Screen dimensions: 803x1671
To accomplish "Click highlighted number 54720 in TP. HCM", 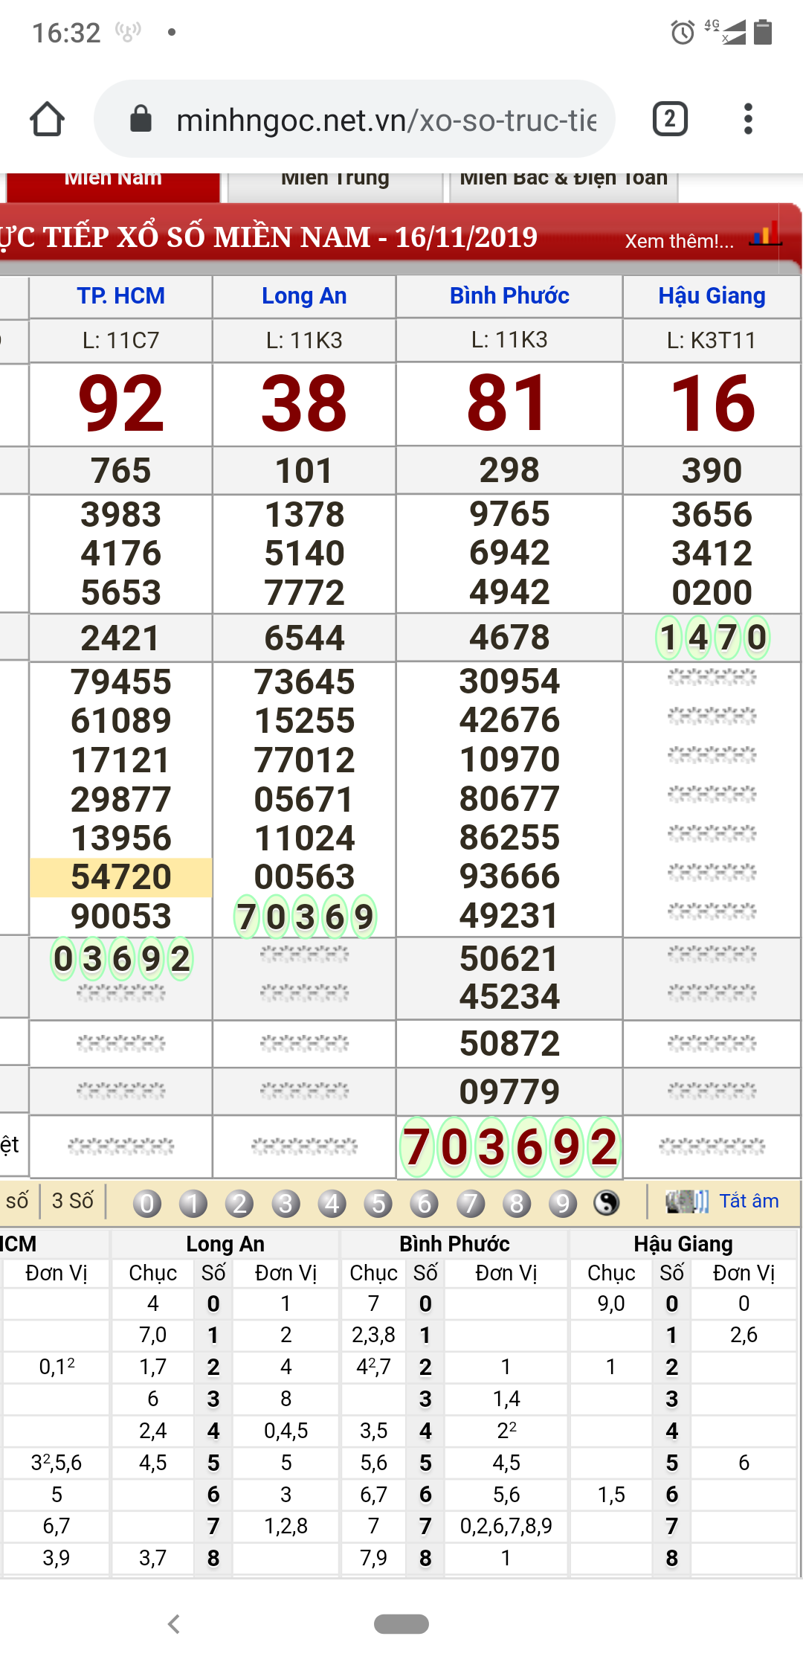I will [x=121, y=877].
